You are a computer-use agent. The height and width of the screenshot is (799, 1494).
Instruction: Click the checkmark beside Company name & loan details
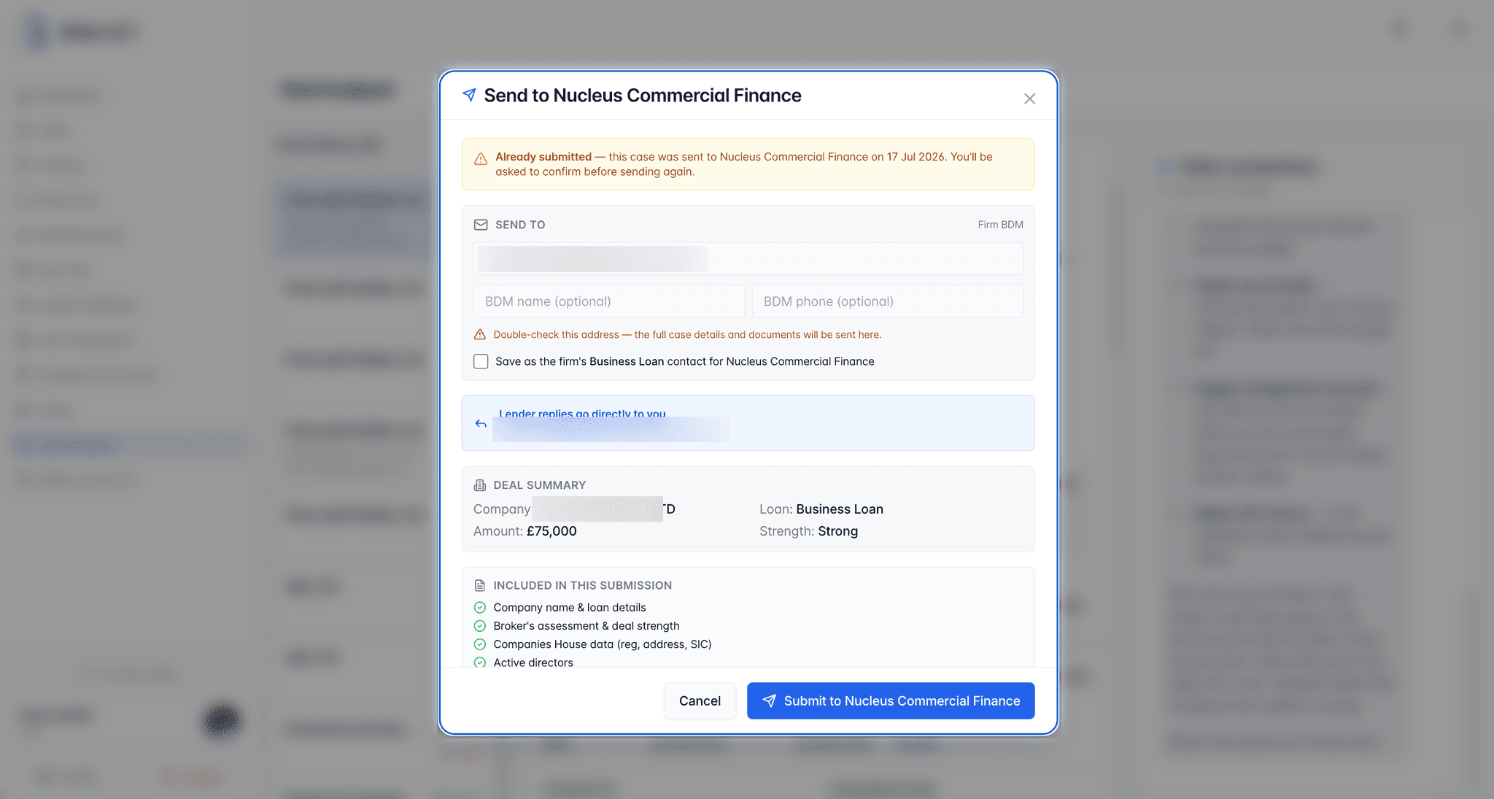(480, 607)
